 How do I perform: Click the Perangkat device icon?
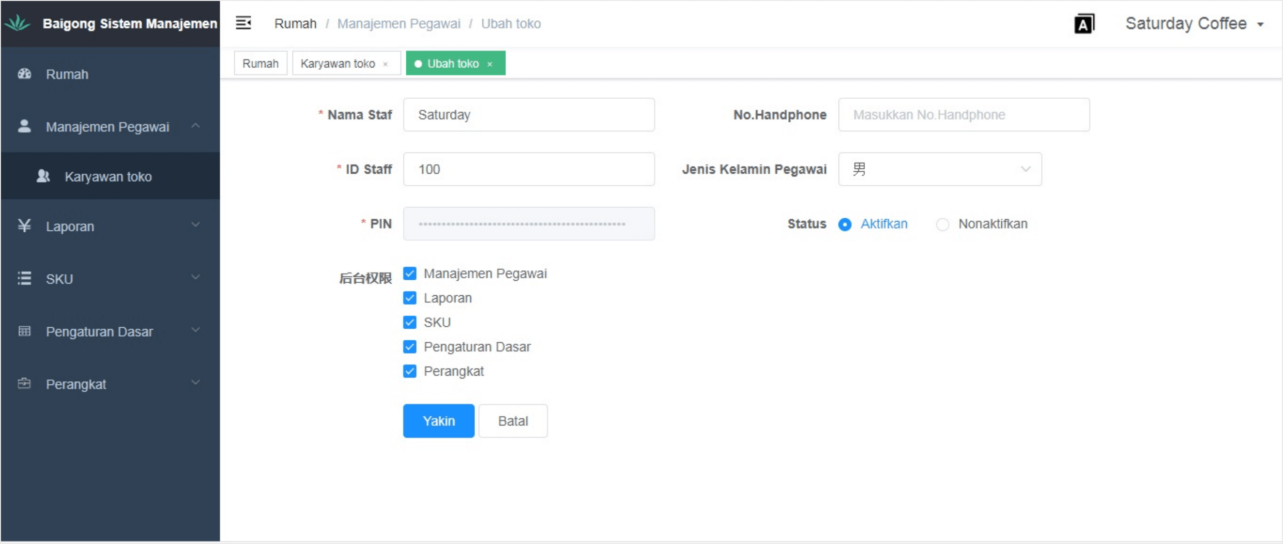24,384
